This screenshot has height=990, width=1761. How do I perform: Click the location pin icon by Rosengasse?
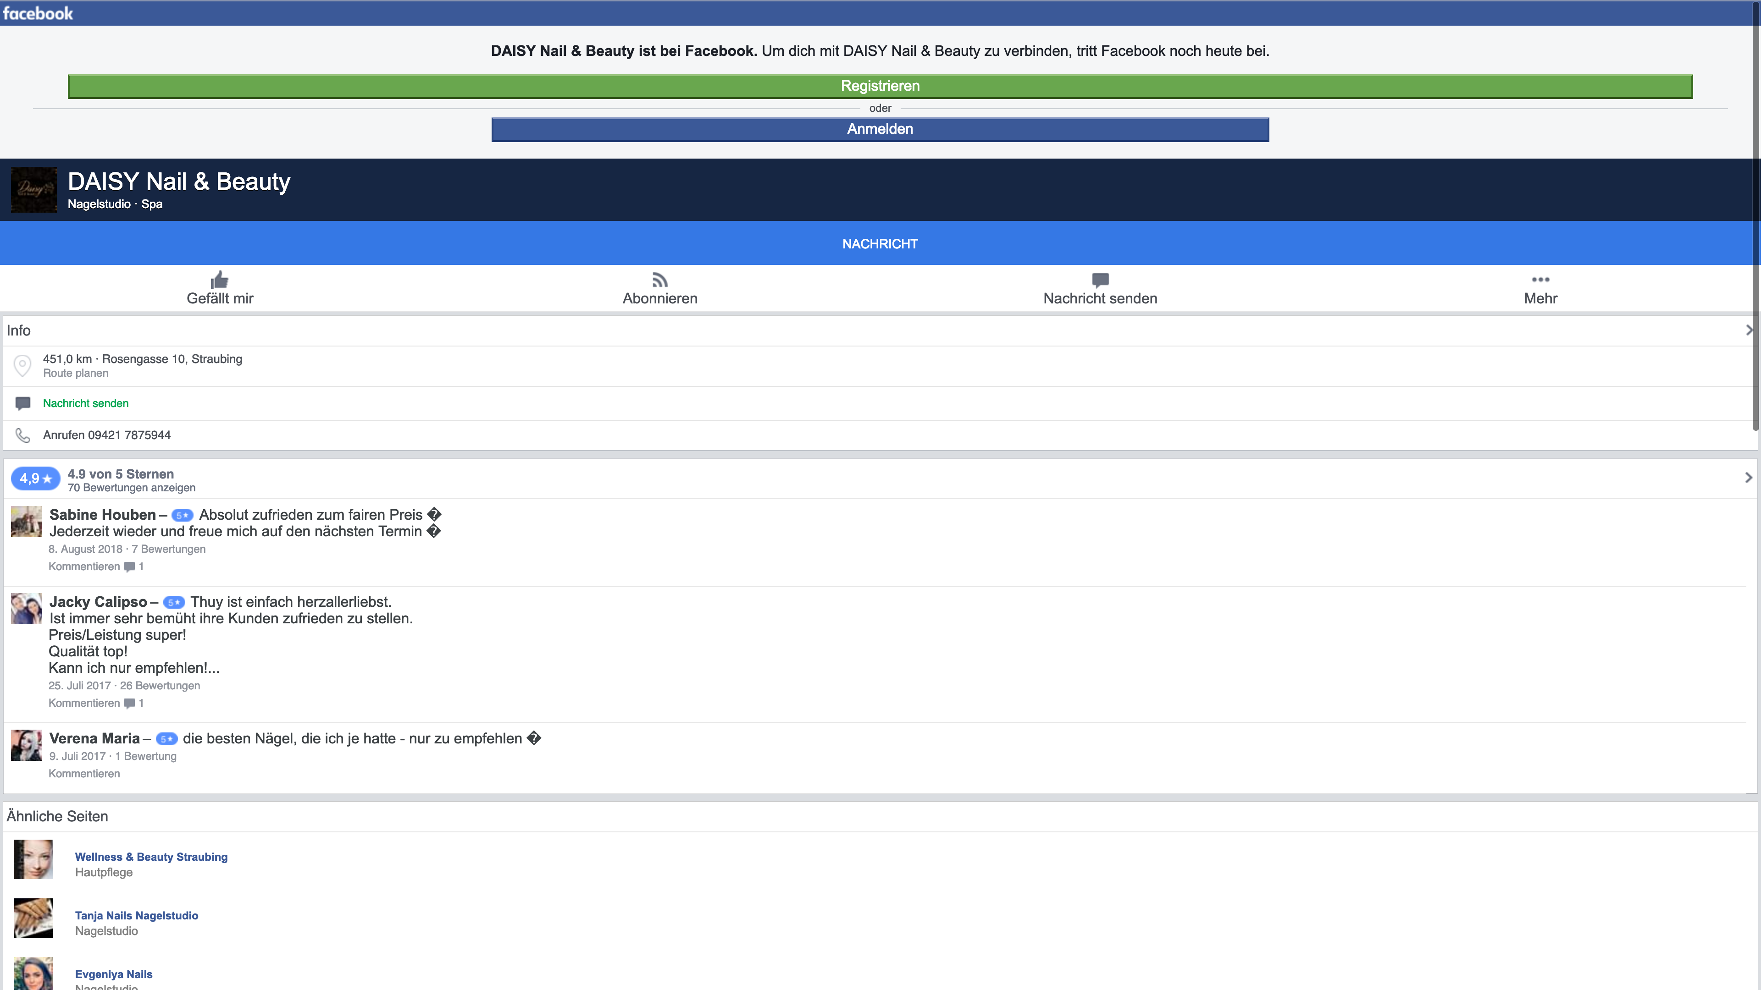[22, 366]
